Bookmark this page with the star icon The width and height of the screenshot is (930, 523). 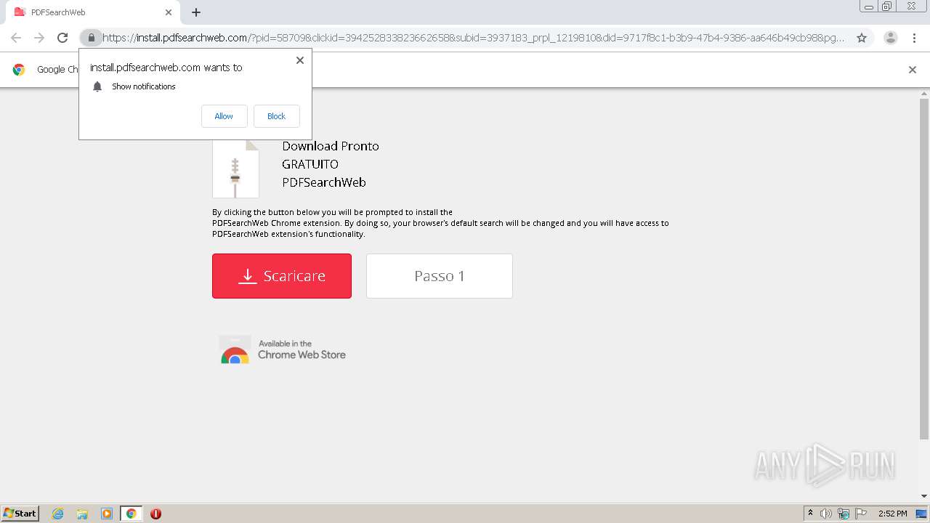pyautogui.click(x=862, y=38)
